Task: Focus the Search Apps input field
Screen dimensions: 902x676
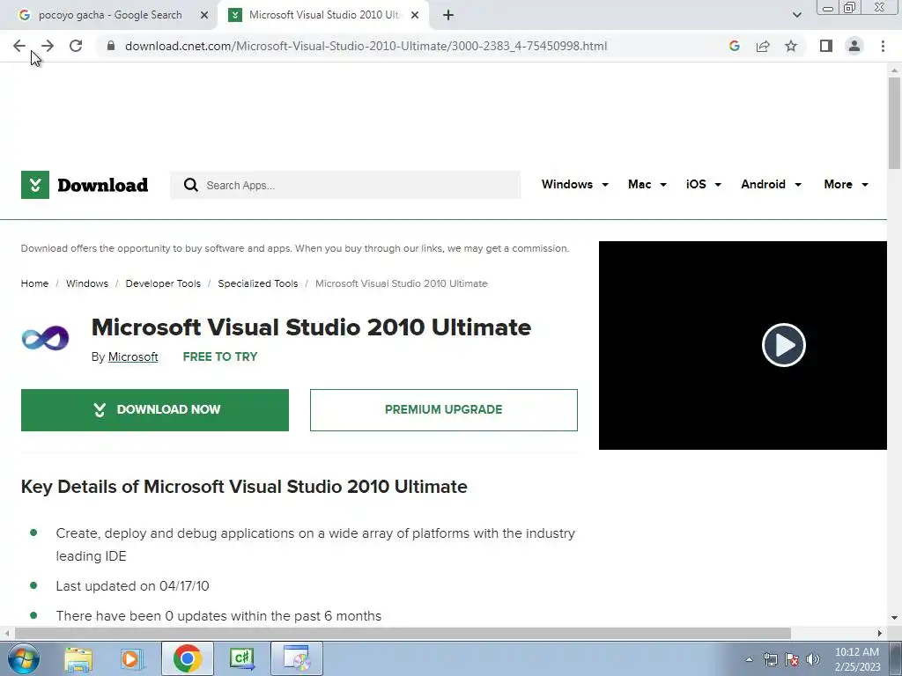Action: (x=345, y=185)
